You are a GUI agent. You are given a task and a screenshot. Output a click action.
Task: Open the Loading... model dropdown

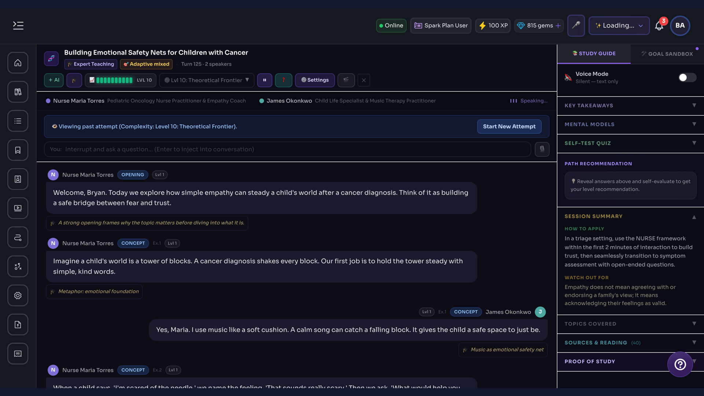pyautogui.click(x=619, y=26)
